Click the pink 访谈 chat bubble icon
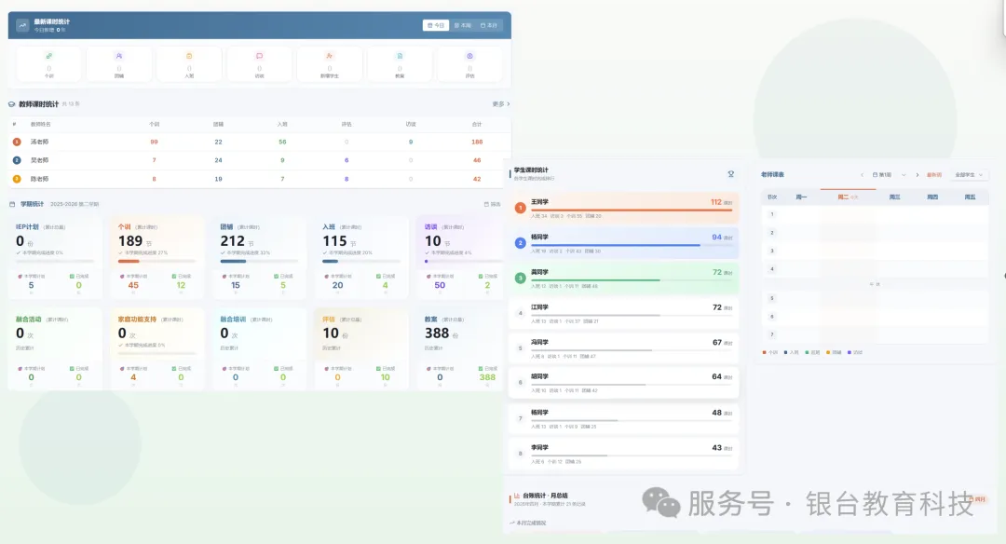1006x544 pixels. [259, 57]
